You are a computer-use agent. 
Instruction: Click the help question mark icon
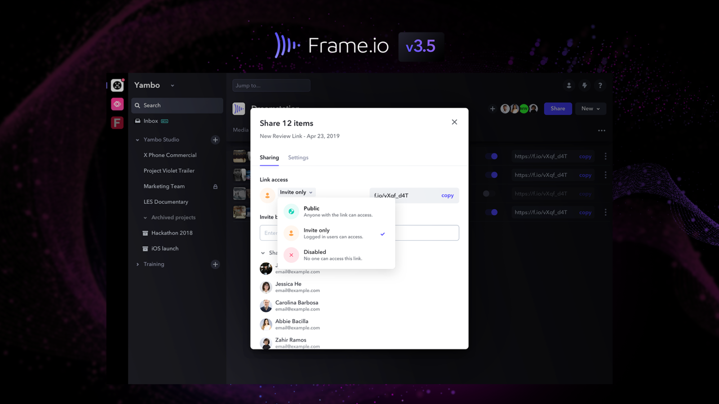[600, 85]
